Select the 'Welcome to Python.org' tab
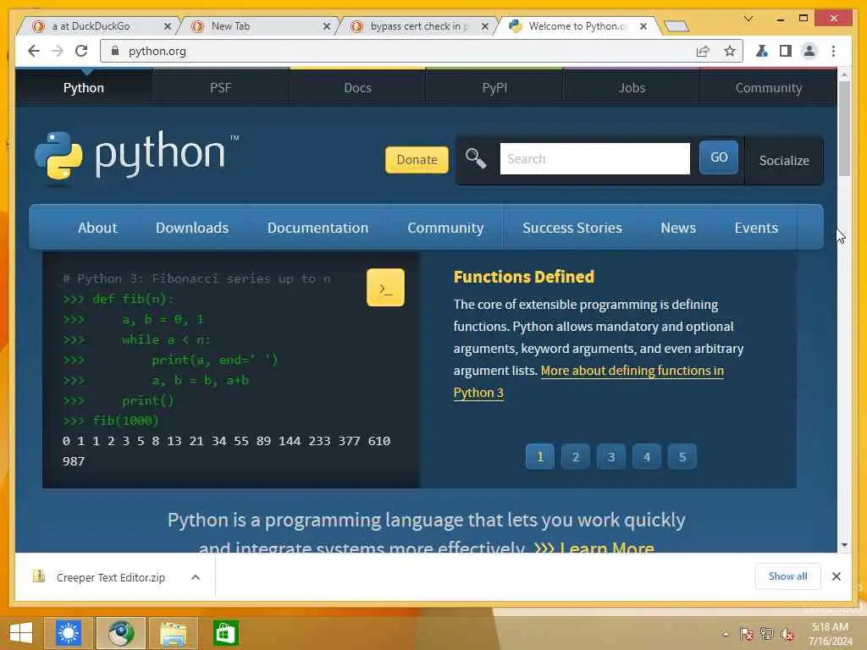Screen dimensions: 867x650 pos(576,26)
